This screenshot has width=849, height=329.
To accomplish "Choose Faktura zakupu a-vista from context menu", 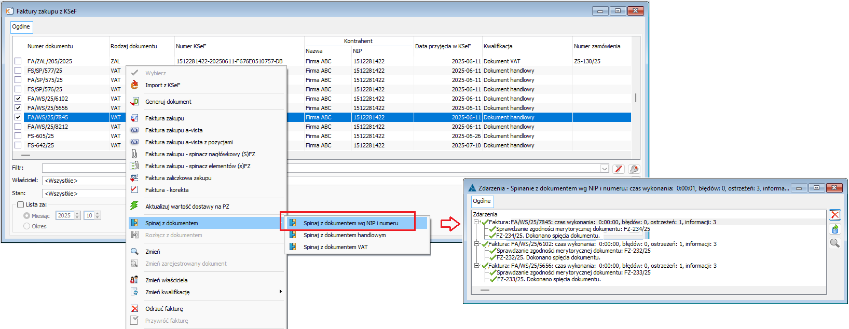I will (174, 130).
